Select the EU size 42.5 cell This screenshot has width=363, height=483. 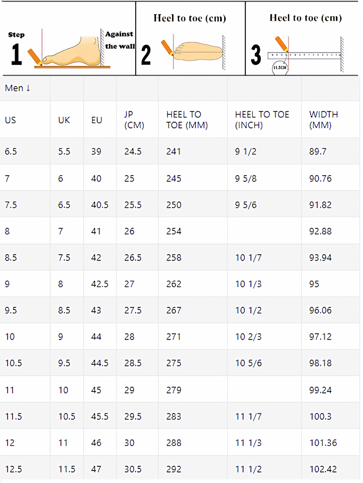click(x=100, y=284)
